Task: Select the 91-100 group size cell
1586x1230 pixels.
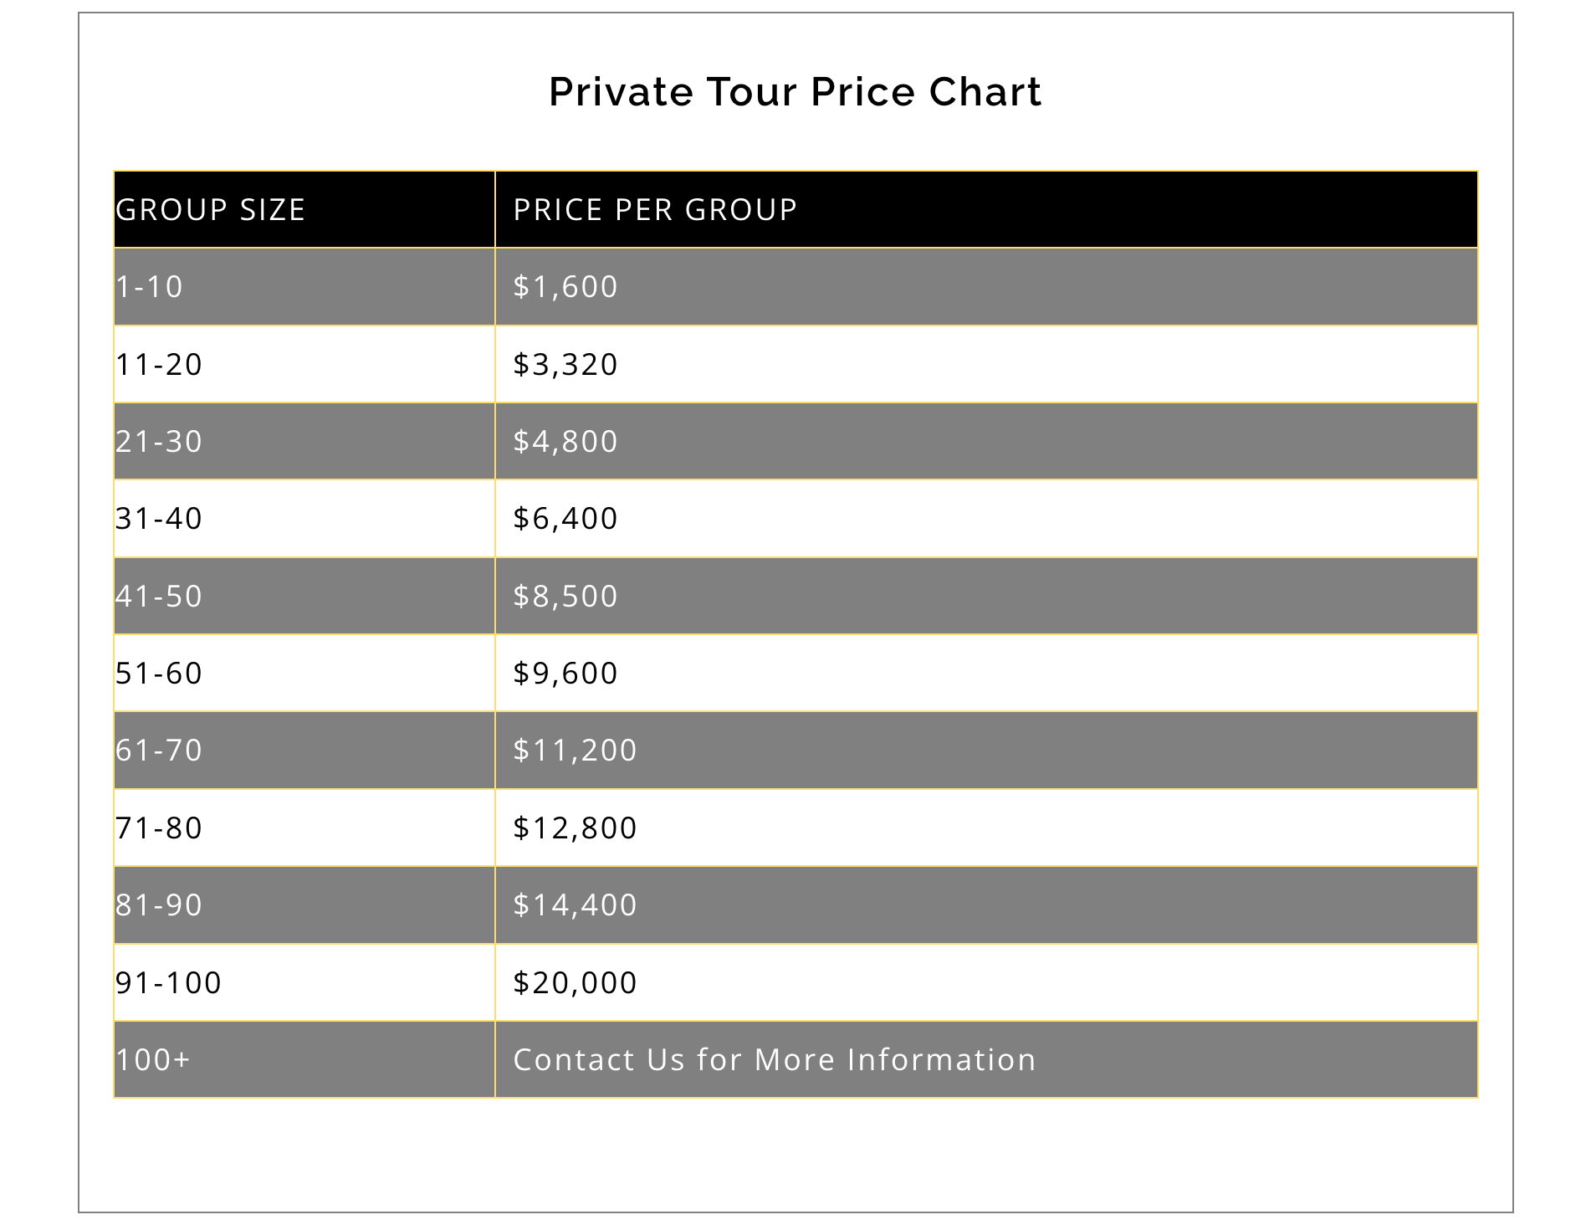Action: [x=168, y=983]
